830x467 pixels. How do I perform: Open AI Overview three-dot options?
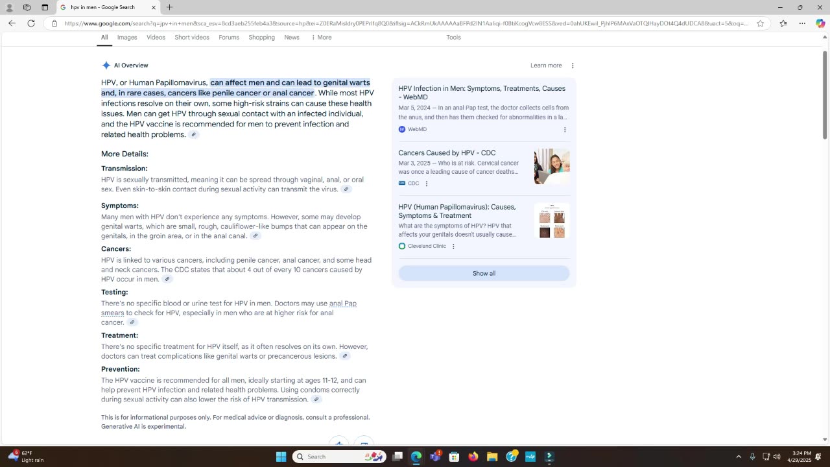tap(573, 66)
